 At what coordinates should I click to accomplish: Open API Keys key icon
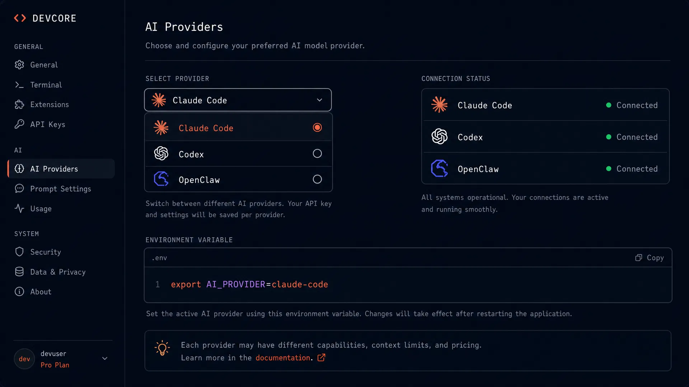(19, 124)
